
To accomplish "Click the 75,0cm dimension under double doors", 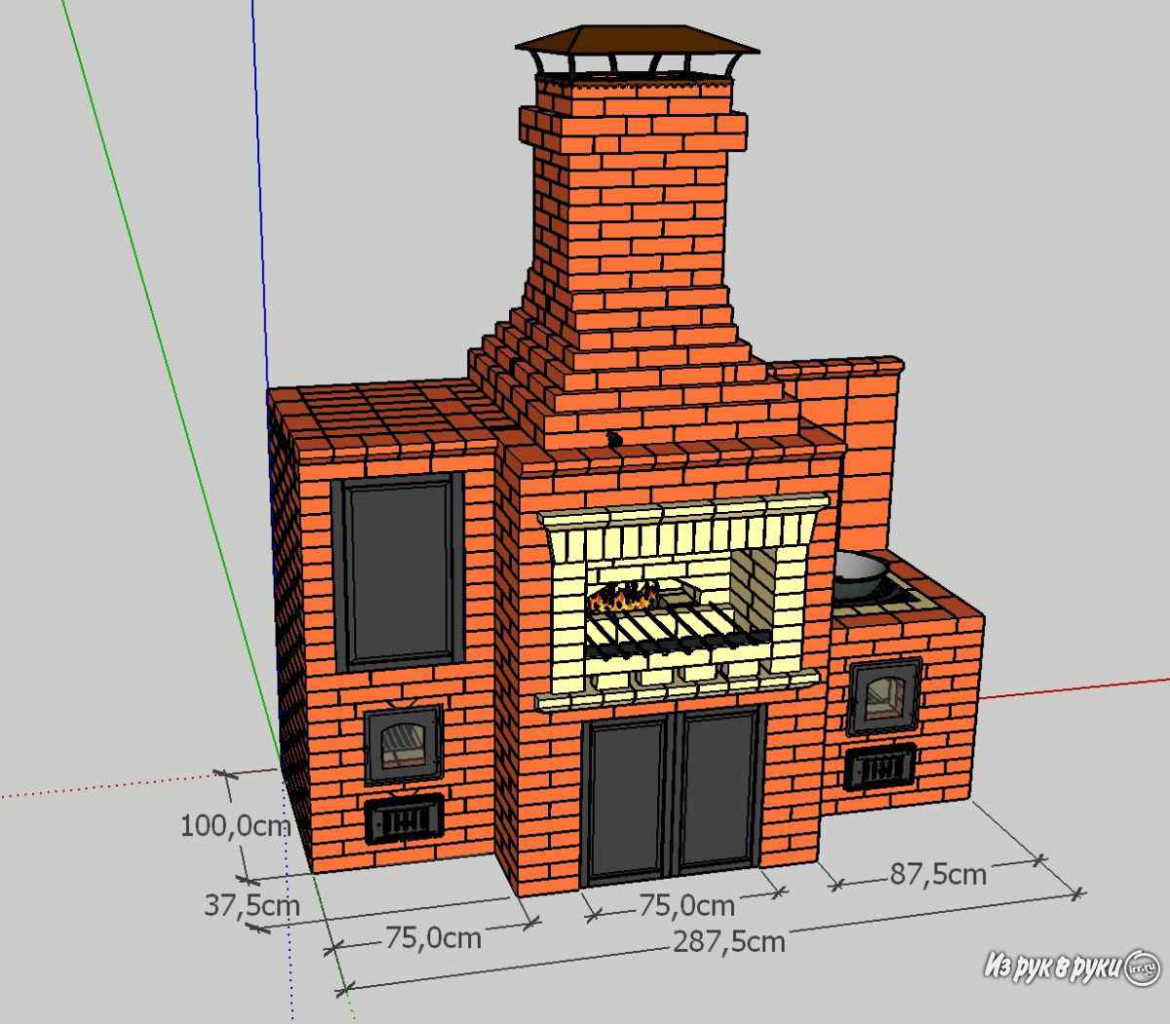I will pos(685,905).
